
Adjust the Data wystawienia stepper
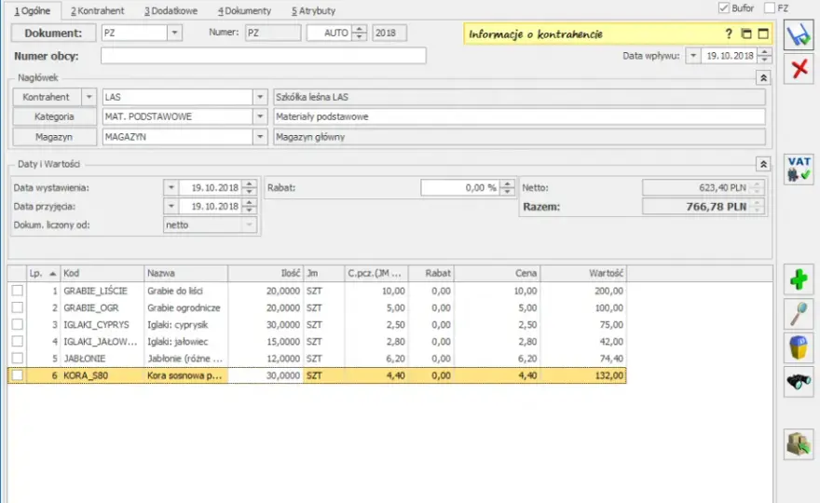coord(250,188)
